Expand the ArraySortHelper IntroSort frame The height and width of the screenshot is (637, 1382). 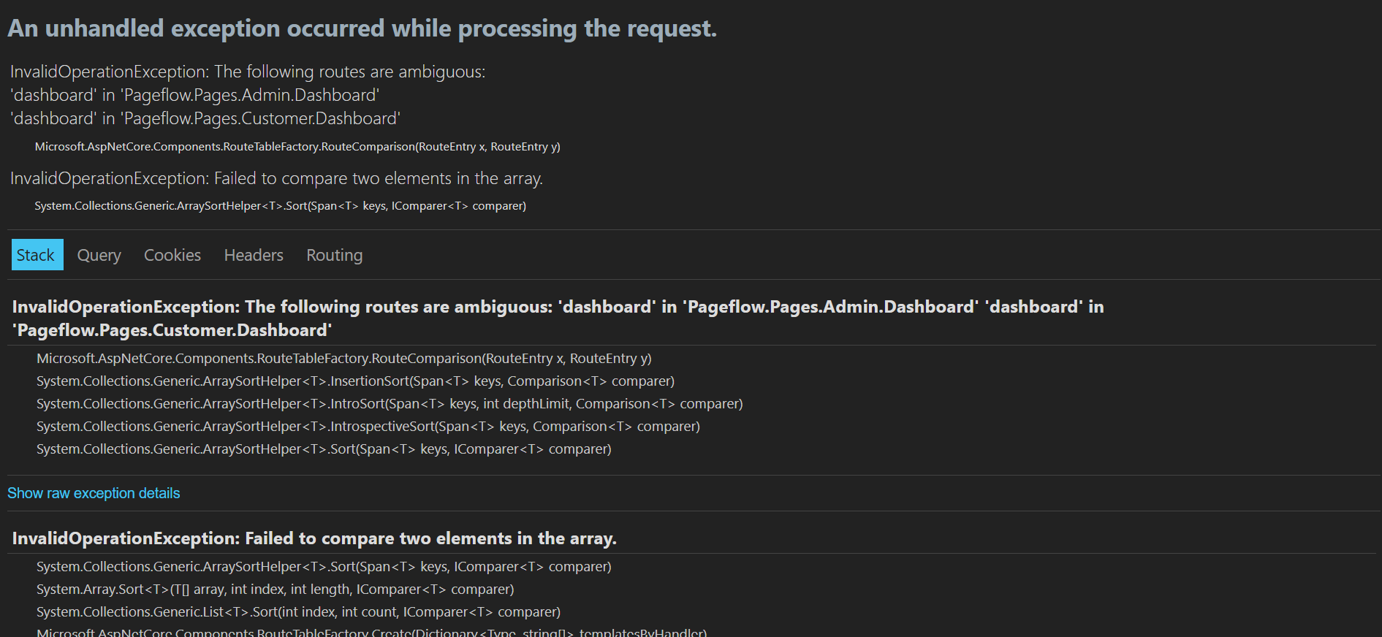point(389,403)
